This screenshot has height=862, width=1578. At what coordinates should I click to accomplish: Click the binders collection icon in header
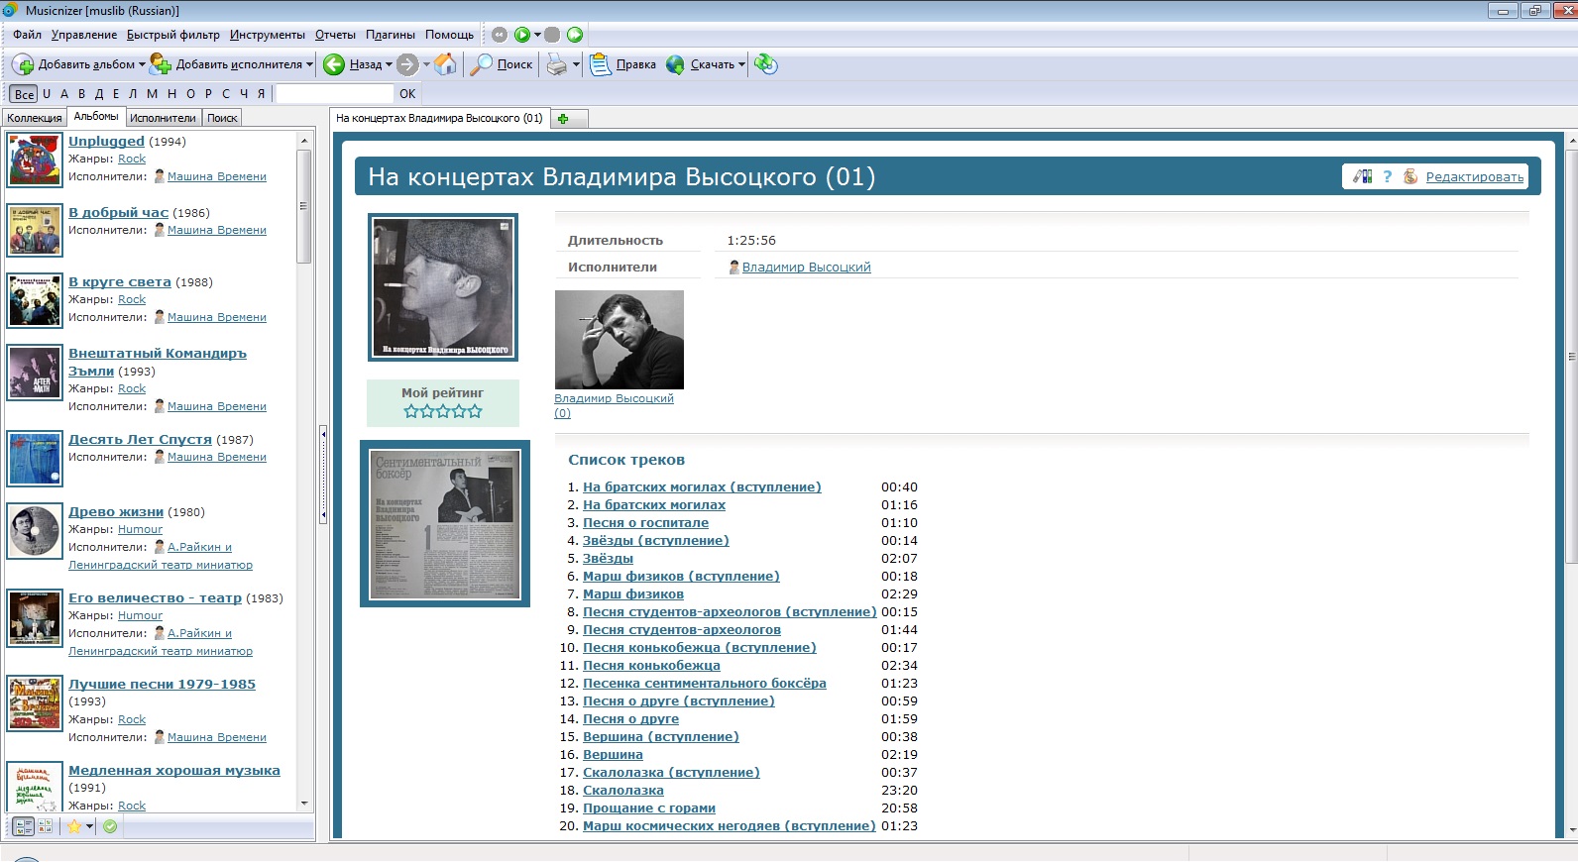(x=1363, y=176)
